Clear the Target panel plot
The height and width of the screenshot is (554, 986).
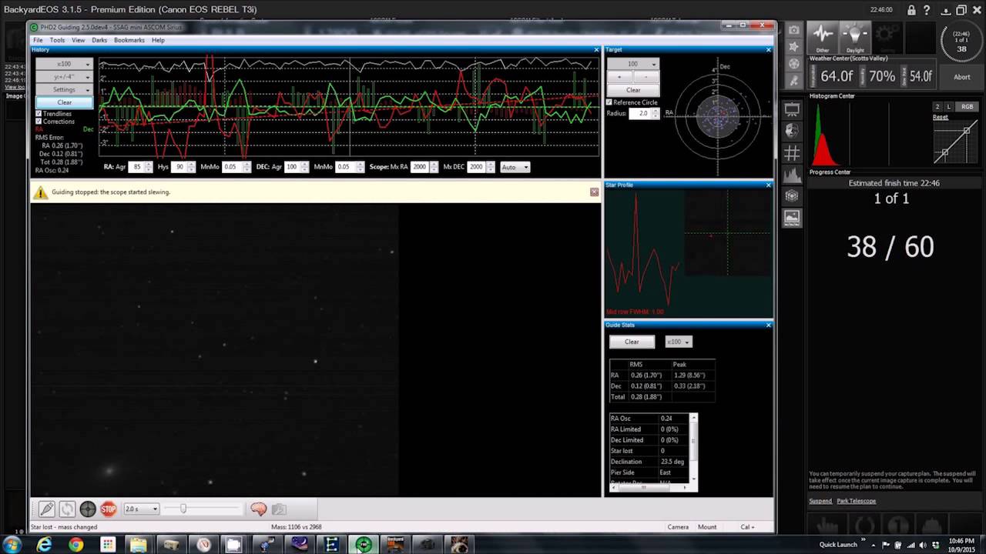coord(633,90)
